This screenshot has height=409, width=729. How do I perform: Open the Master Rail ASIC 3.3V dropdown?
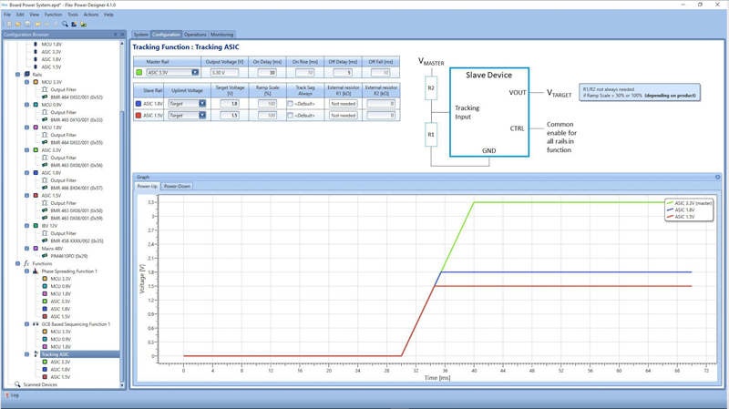click(194, 73)
